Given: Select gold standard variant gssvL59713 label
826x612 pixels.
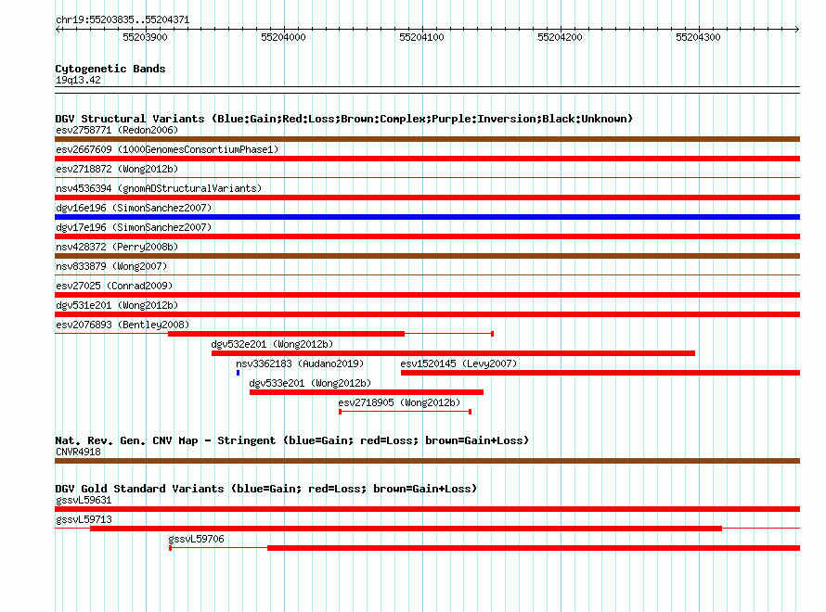Looking at the screenshot, I should tap(84, 519).
